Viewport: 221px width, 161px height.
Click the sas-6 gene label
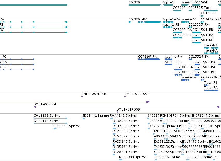186,2
